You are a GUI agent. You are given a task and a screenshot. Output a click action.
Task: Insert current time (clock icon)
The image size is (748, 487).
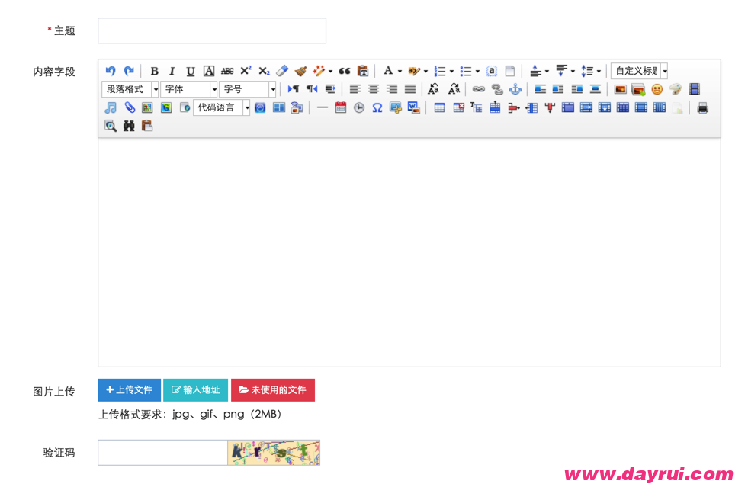[358, 107]
